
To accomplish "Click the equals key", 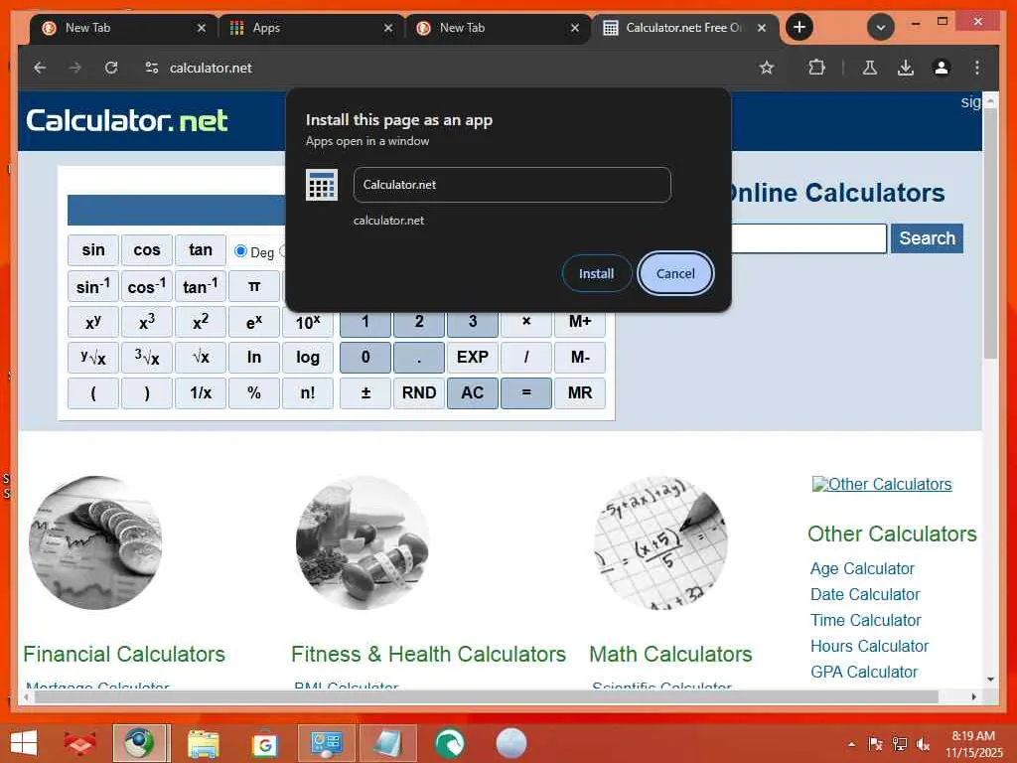I will [x=526, y=392].
